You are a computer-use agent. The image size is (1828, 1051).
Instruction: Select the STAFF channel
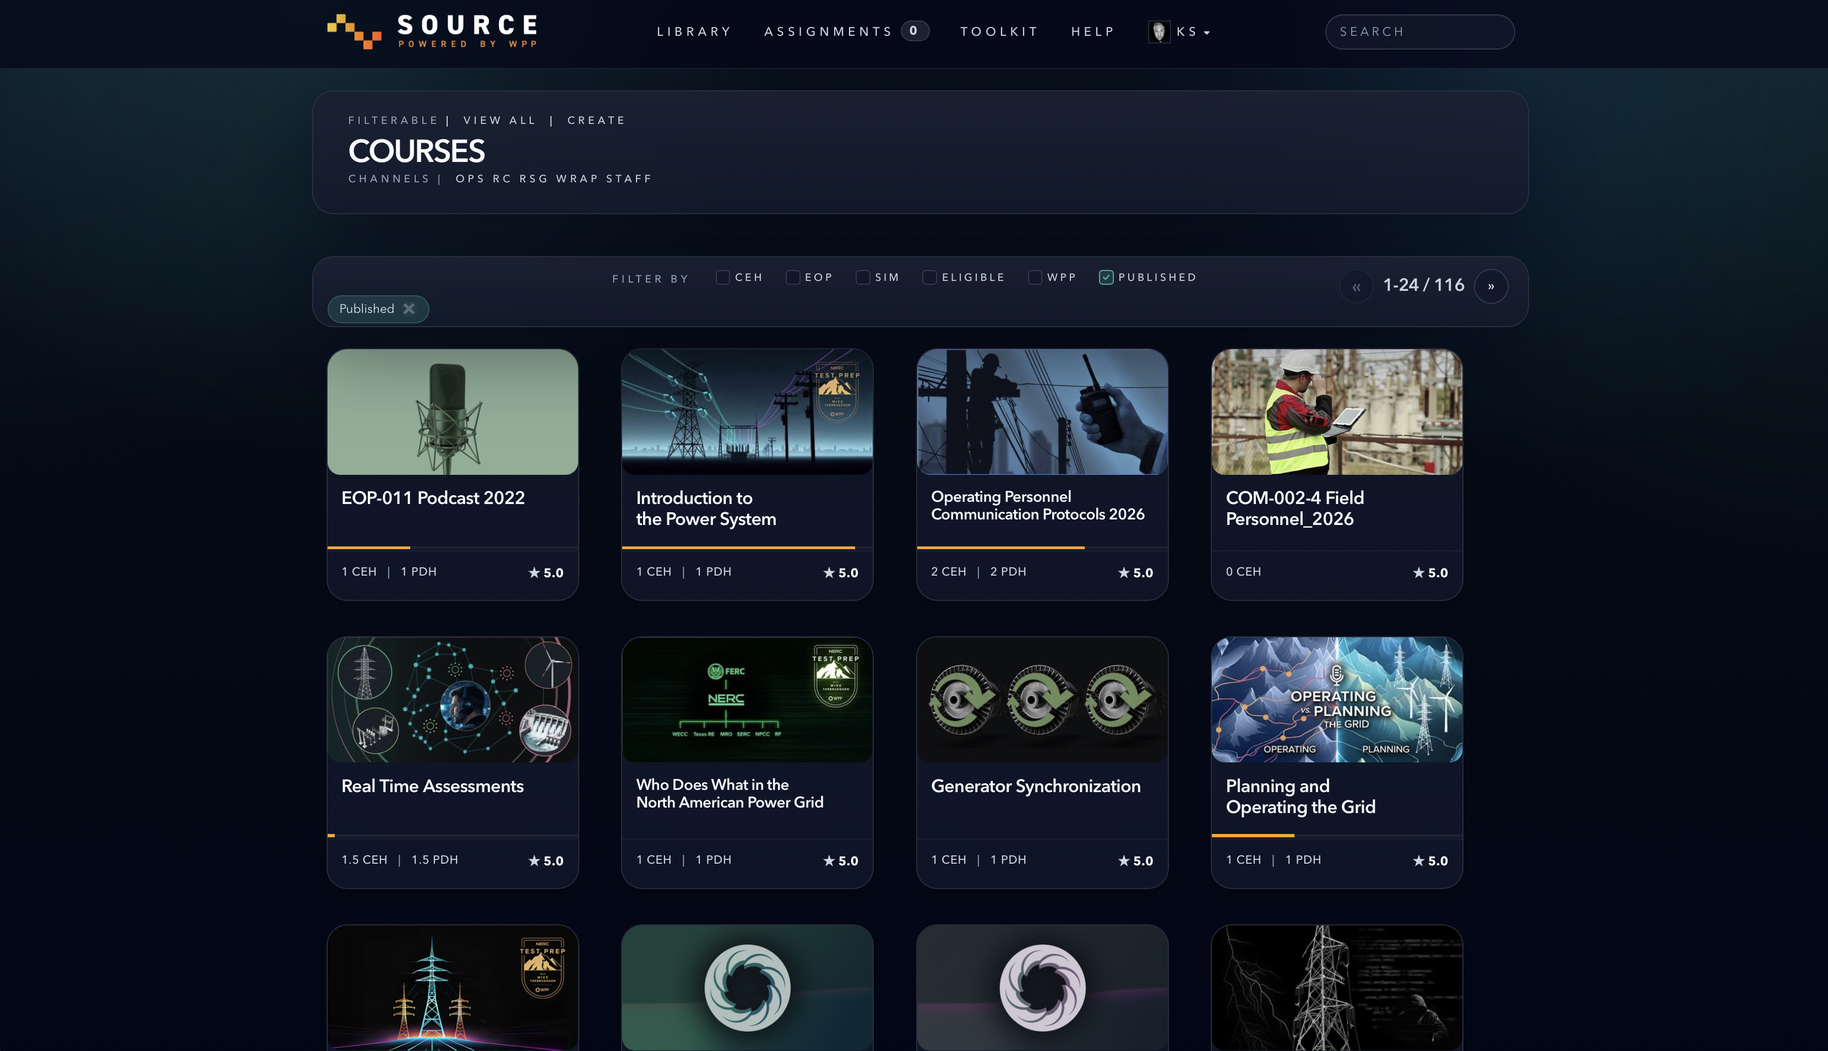pos(628,179)
